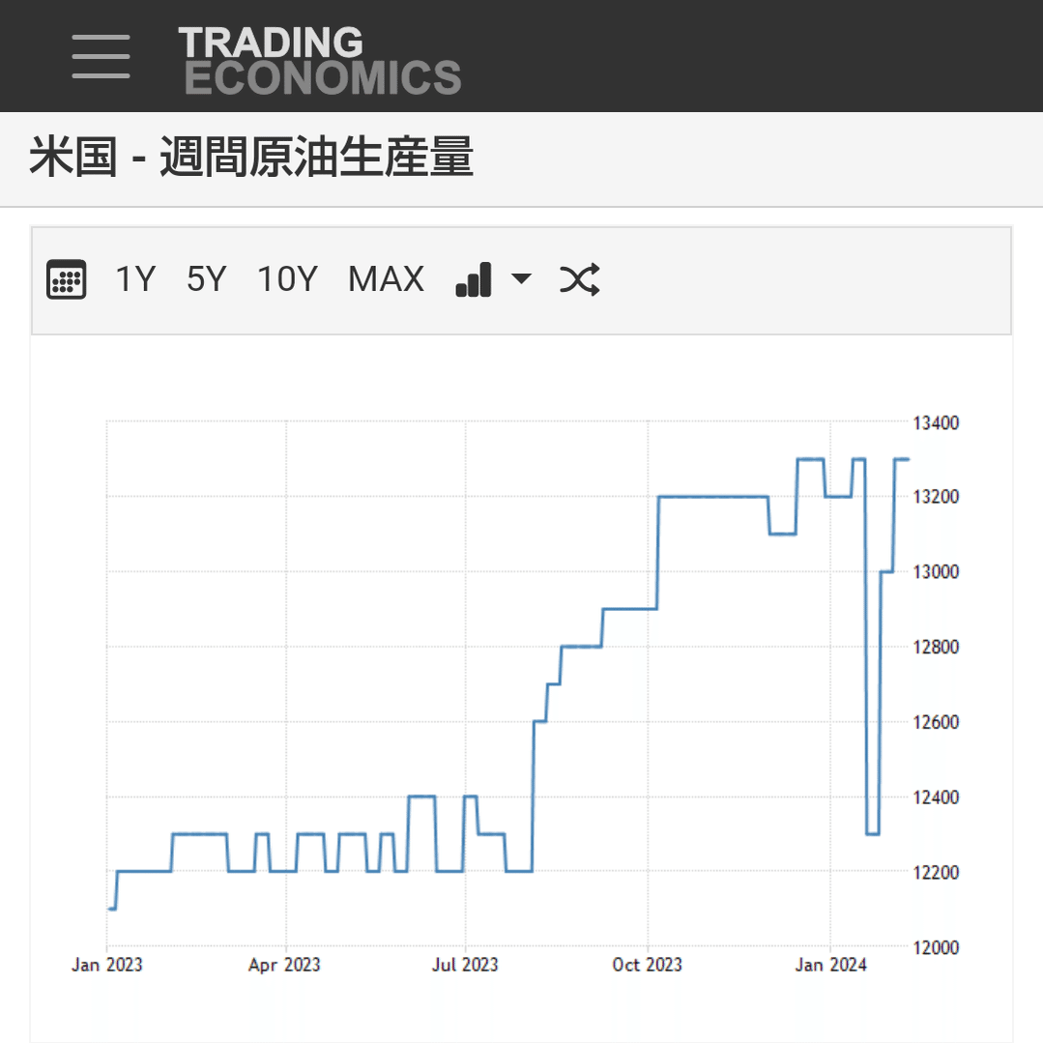
Task: Click the shuffle compare icon
Action: (x=579, y=279)
